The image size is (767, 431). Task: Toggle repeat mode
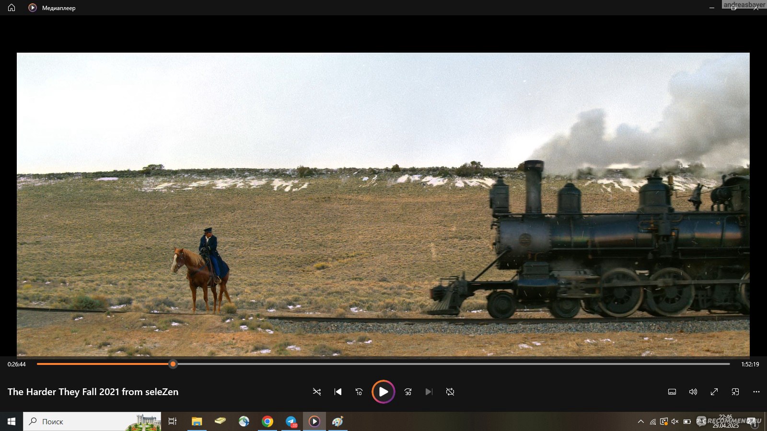pos(450,392)
